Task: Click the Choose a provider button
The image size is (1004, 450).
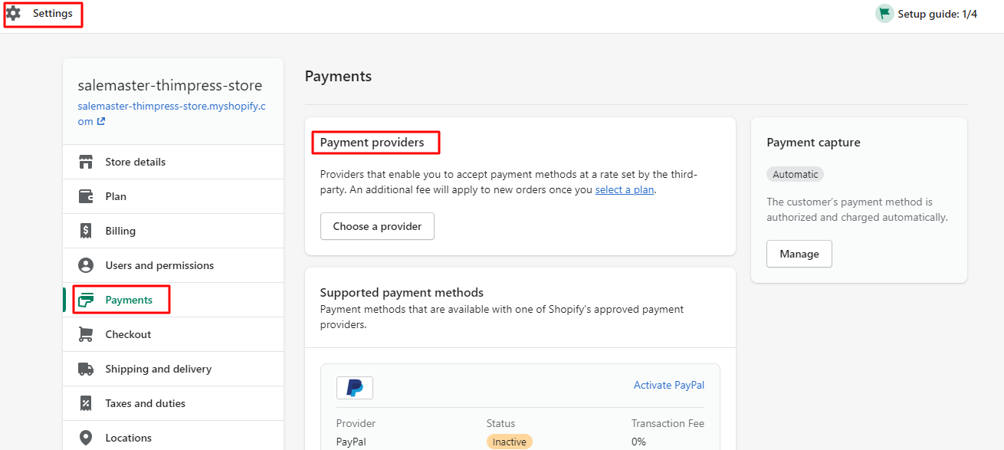Action: coord(377,225)
